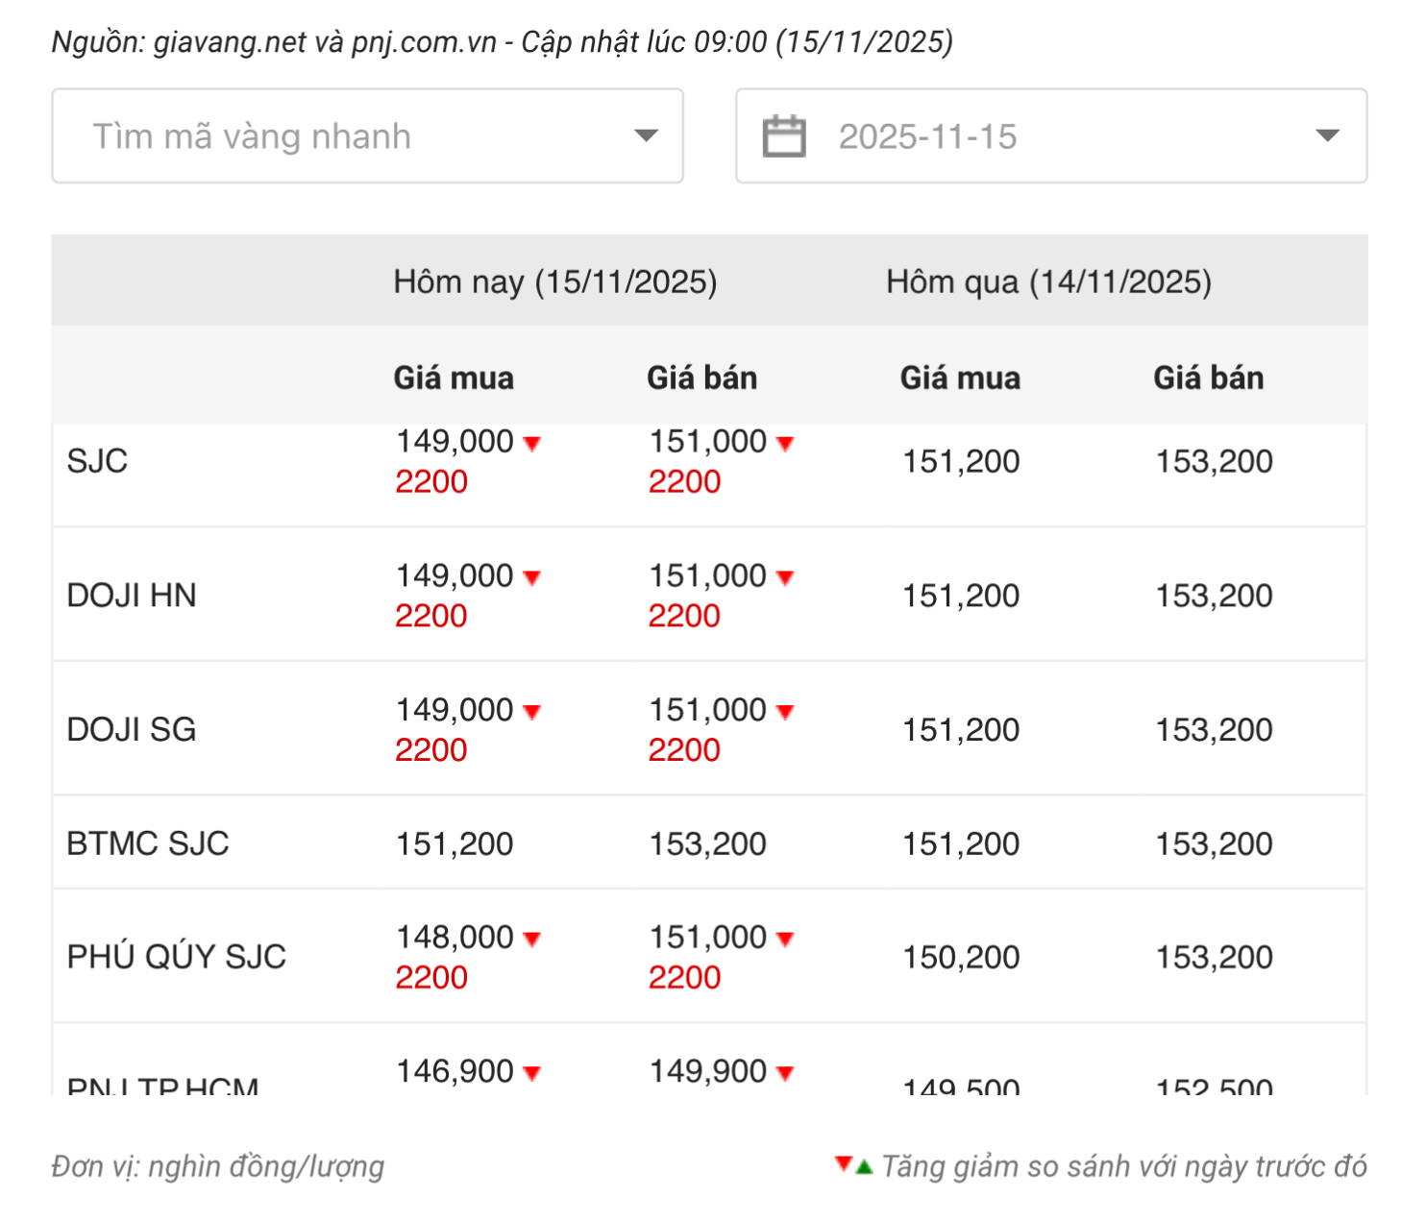
Task: Select the decrease arrow next to DOJI HN buy price
Action: [x=532, y=577]
